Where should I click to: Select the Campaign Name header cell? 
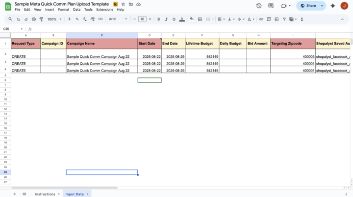pos(102,44)
